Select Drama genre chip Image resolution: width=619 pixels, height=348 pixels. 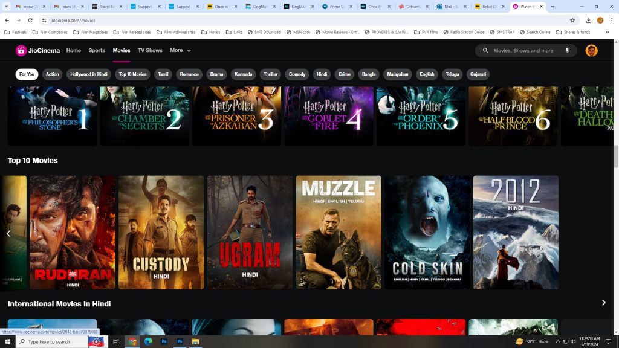216,74
